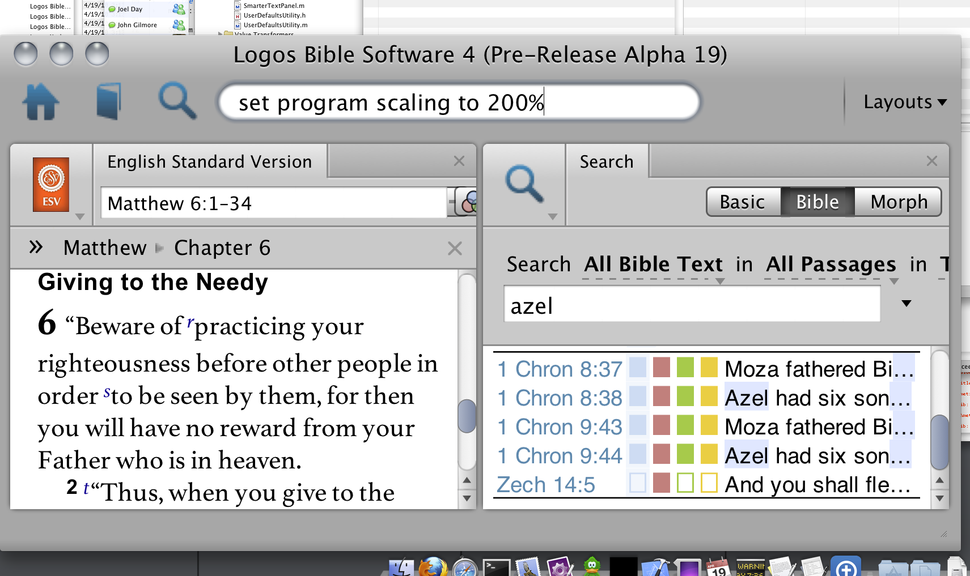Open the Layouts dropdown menu
This screenshot has height=576, width=970.
coord(905,102)
